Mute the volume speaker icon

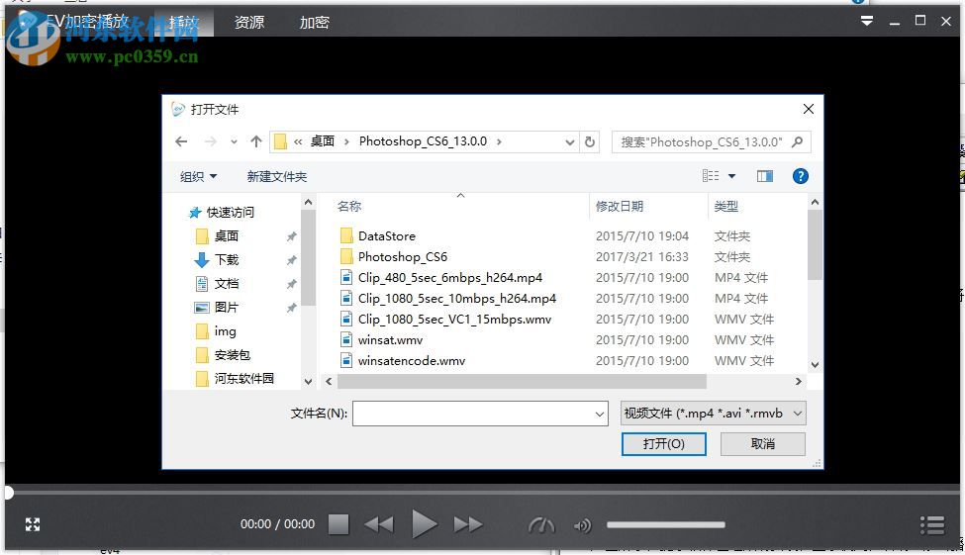click(x=582, y=525)
